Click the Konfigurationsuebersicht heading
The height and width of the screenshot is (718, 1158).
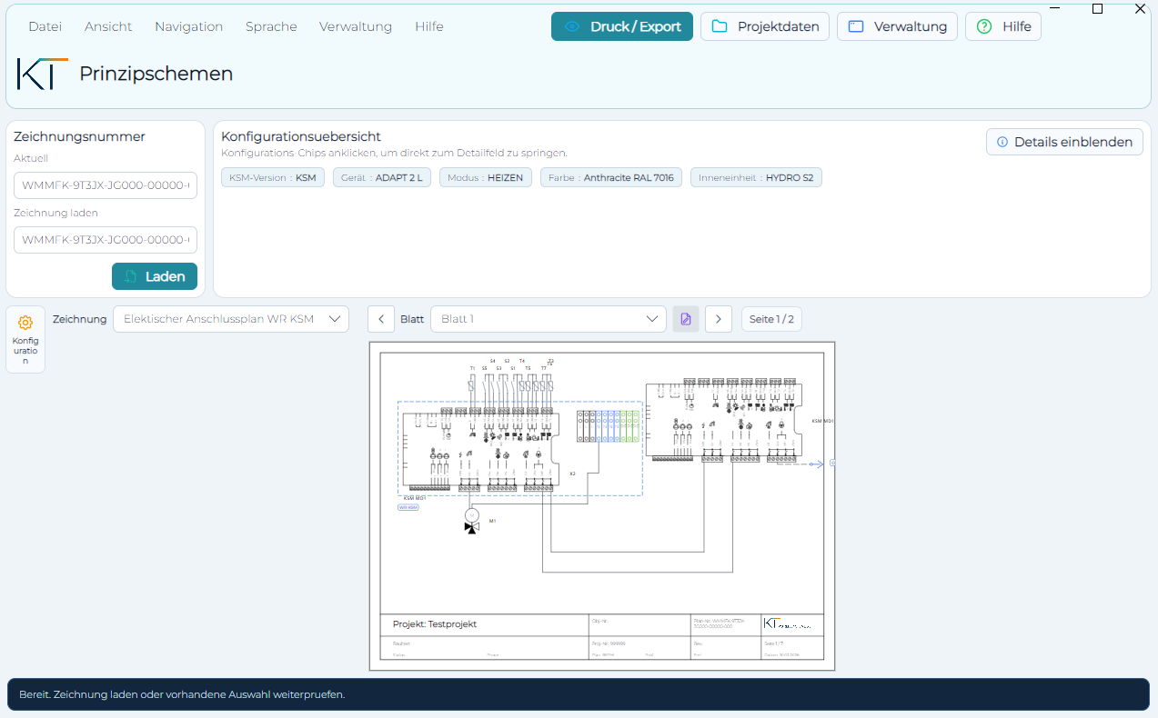click(301, 136)
